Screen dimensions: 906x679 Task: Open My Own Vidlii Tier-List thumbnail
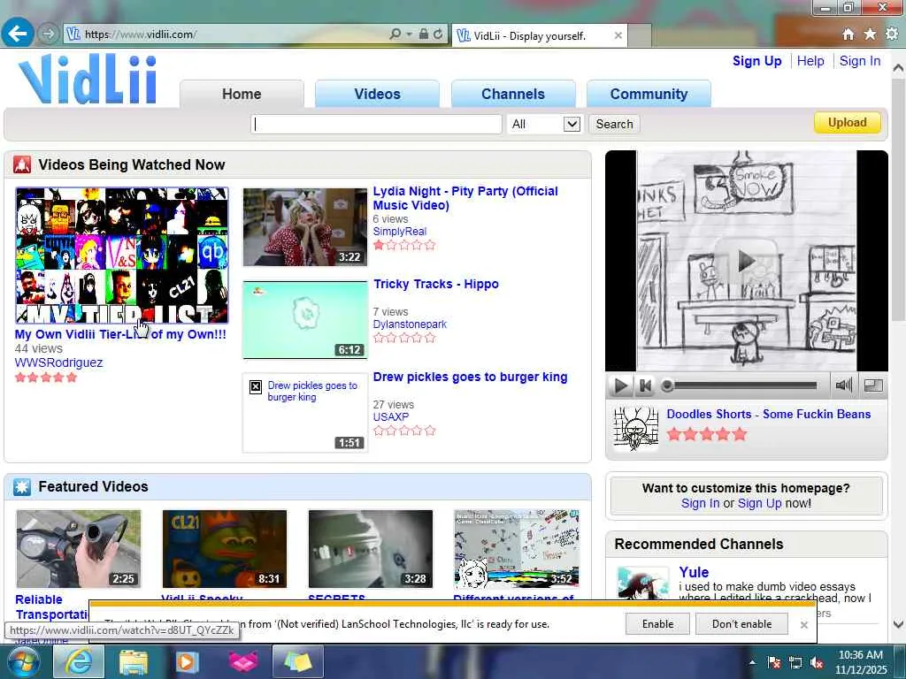122,256
